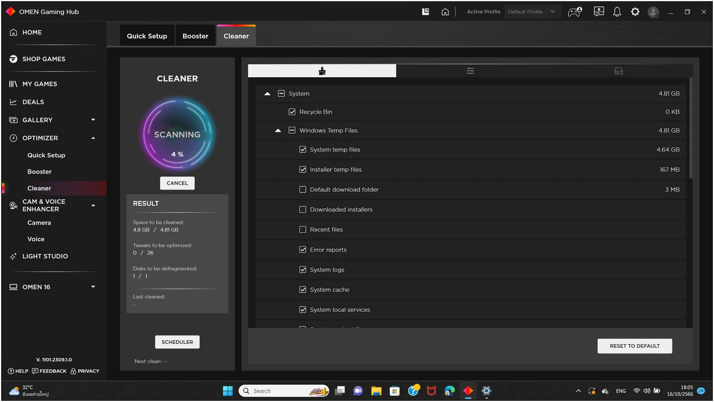Uncheck System local services
The width and height of the screenshot is (714, 402).
click(303, 309)
